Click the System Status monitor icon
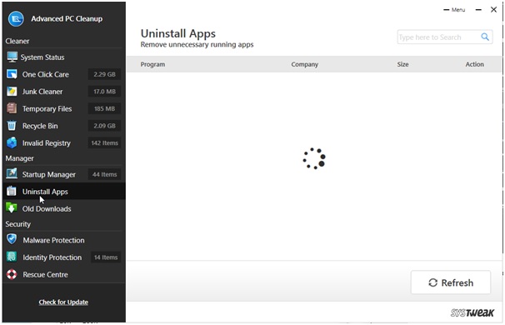 coord(12,57)
